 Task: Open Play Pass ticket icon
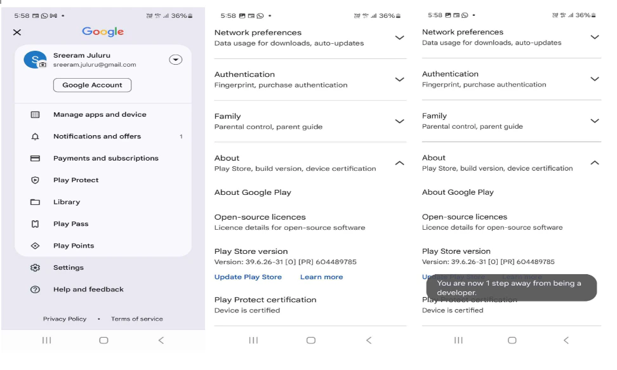pyautogui.click(x=35, y=224)
